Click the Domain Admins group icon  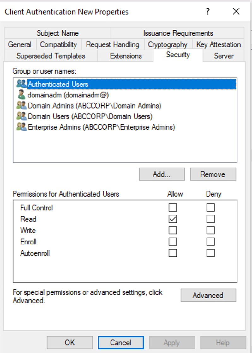(x=21, y=106)
